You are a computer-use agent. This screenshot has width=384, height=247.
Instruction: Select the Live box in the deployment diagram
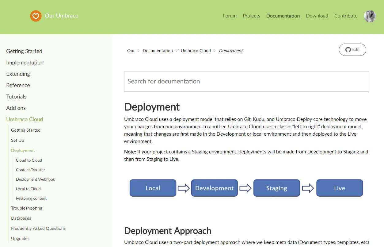point(340,187)
